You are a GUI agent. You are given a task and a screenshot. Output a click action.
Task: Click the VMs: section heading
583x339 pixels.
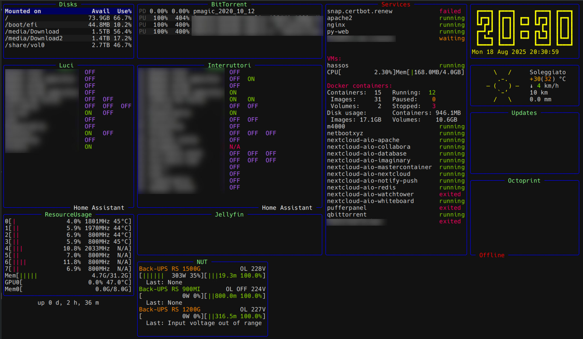point(334,59)
